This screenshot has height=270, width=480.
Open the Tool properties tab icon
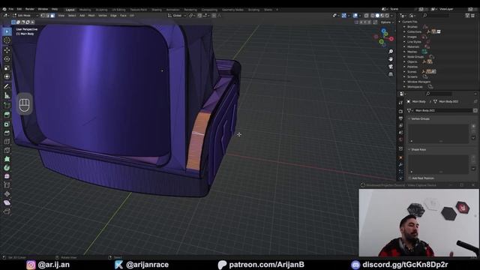pyautogui.click(x=400, y=103)
